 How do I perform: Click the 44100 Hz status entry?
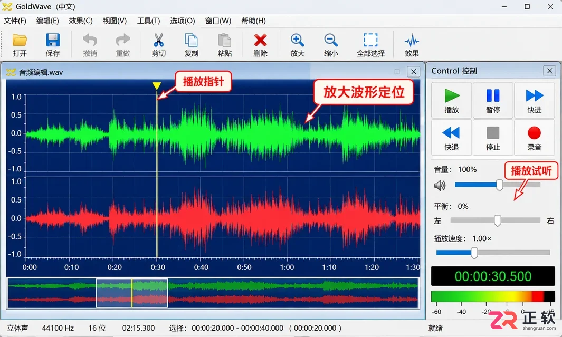[x=58, y=328]
